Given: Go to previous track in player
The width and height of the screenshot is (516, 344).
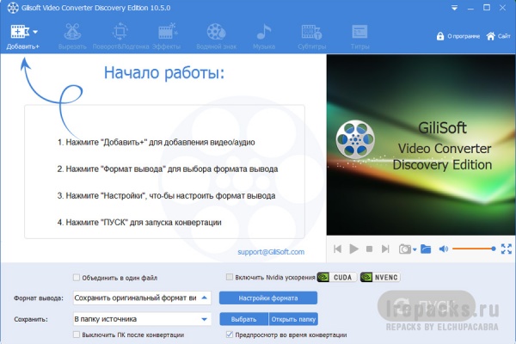Looking at the screenshot, I should [338, 249].
